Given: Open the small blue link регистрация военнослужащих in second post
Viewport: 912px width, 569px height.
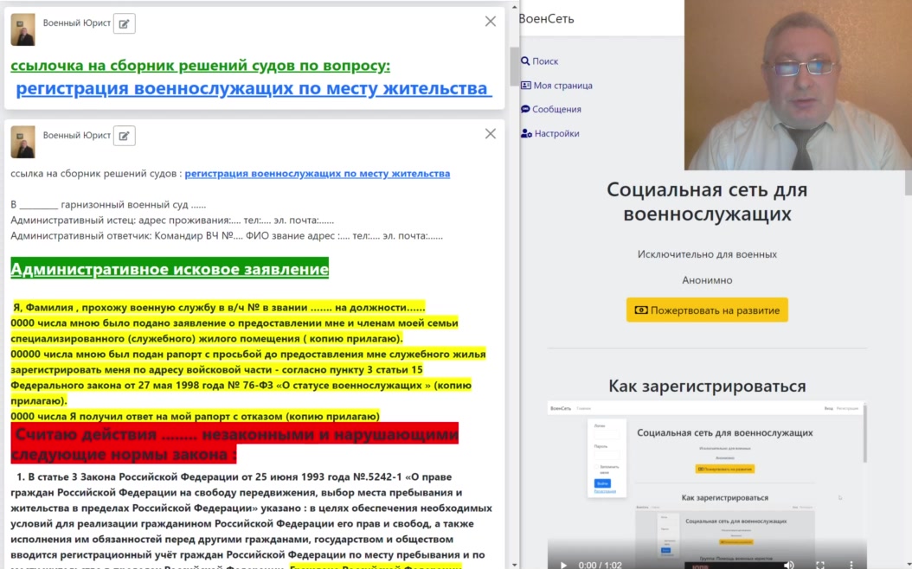Looking at the screenshot, I should tap(317, 173).
